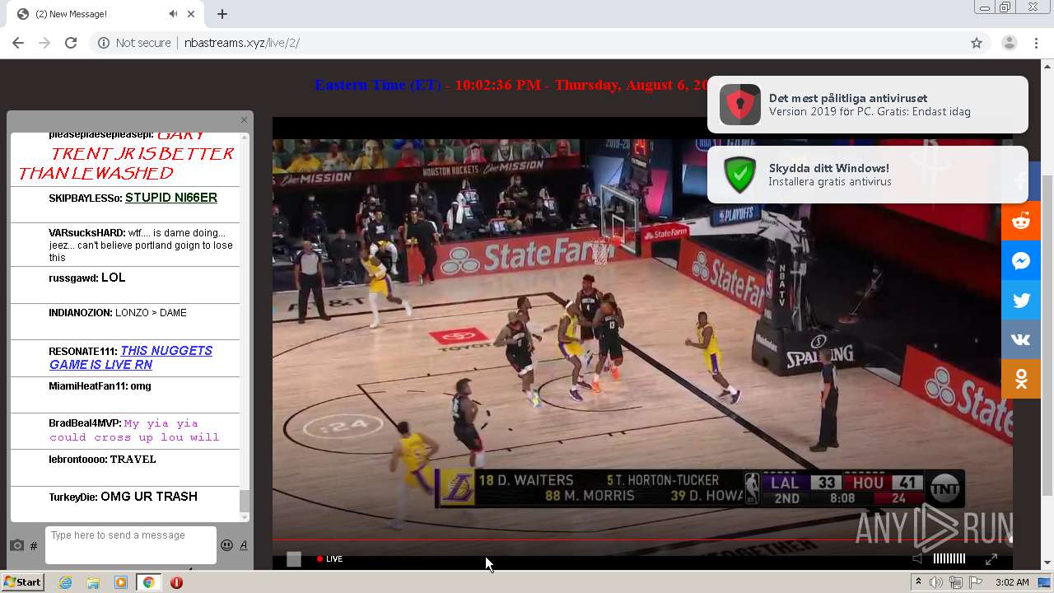Select MiamiHeatFan11 username in chat
The height and width of the screenshot is (593, 1054).
[88, 386]
